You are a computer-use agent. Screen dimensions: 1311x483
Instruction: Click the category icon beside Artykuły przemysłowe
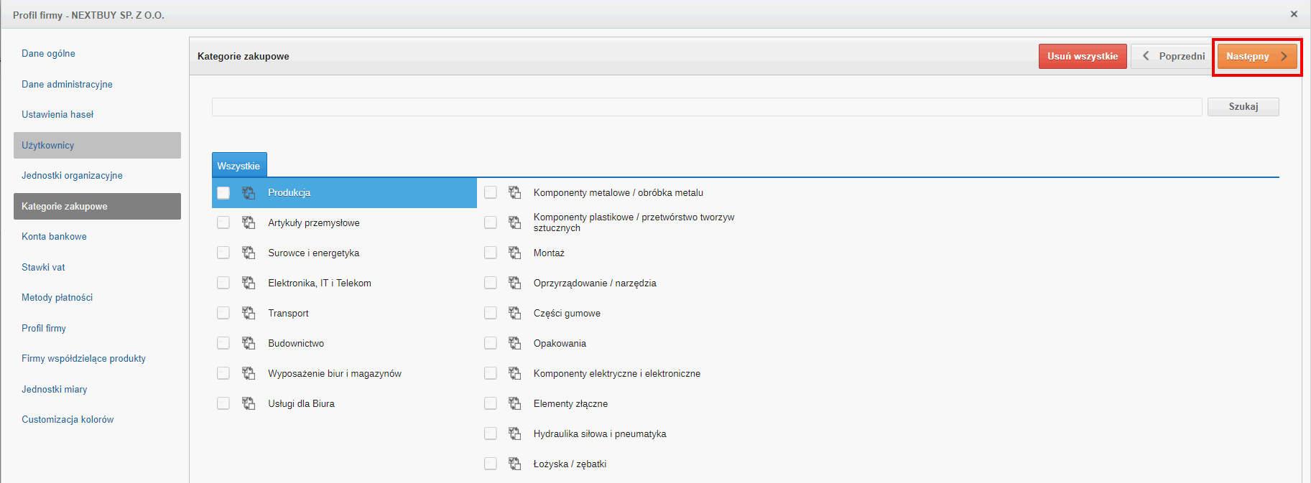[249, 223]
